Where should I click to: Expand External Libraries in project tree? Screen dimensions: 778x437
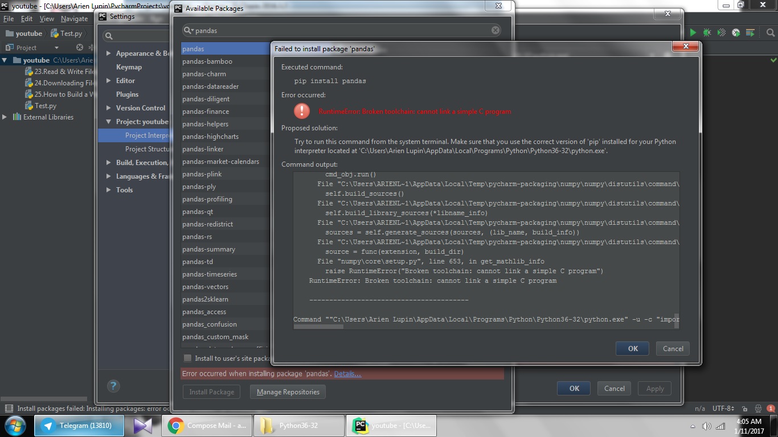point(5,117)
